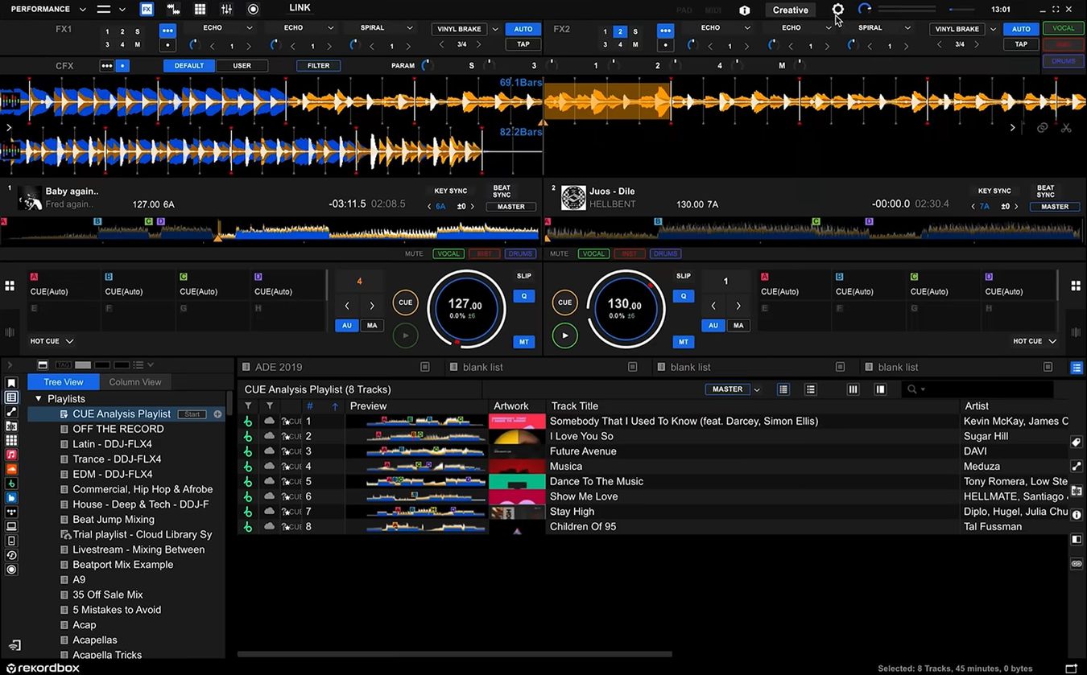This screenshot has width=1087, height=675.
Task: Open the Recordings sidebar icon
Action: click(x=11, y=570)
